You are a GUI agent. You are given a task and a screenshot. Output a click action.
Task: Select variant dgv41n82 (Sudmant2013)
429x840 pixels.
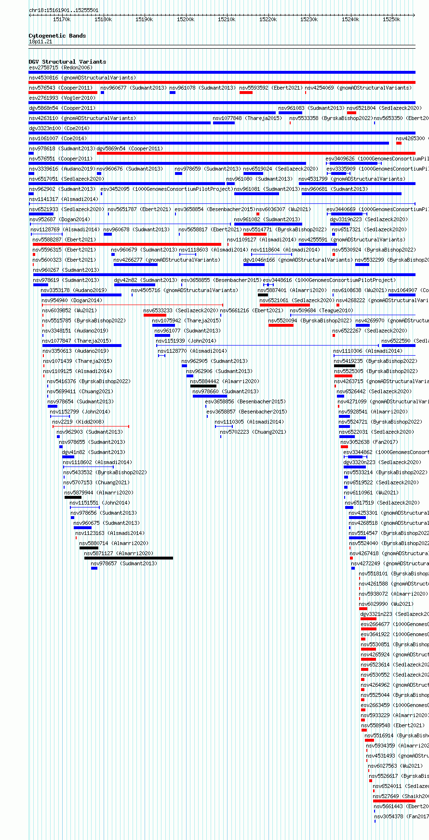94,452
